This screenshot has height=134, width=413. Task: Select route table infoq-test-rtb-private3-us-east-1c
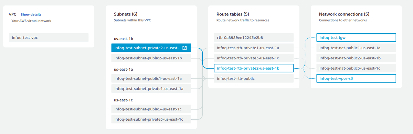tap(254, 58)
